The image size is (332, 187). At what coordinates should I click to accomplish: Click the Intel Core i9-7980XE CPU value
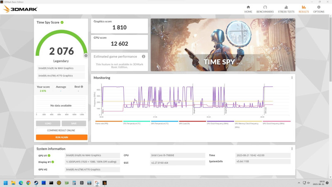click(178, 155)
